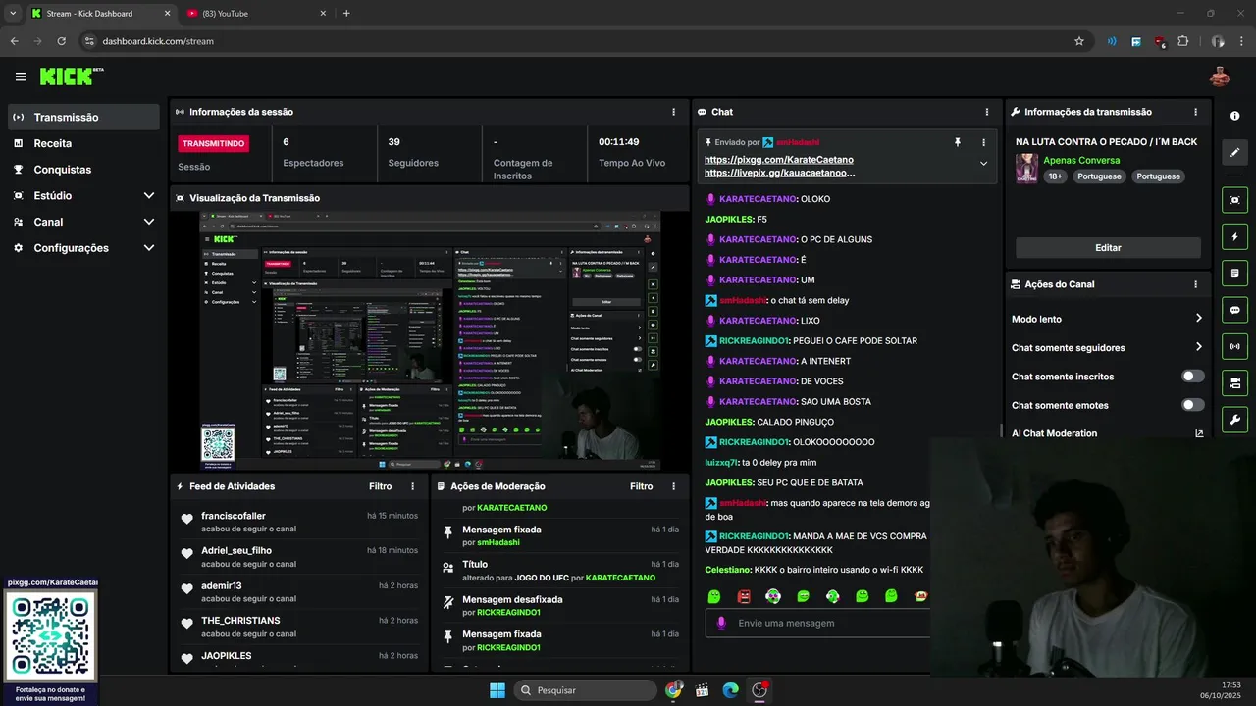Toggle Chat somente inscritos switch
The width and height of the screenshot is (1256, 706).
[x=1192, y=377]
